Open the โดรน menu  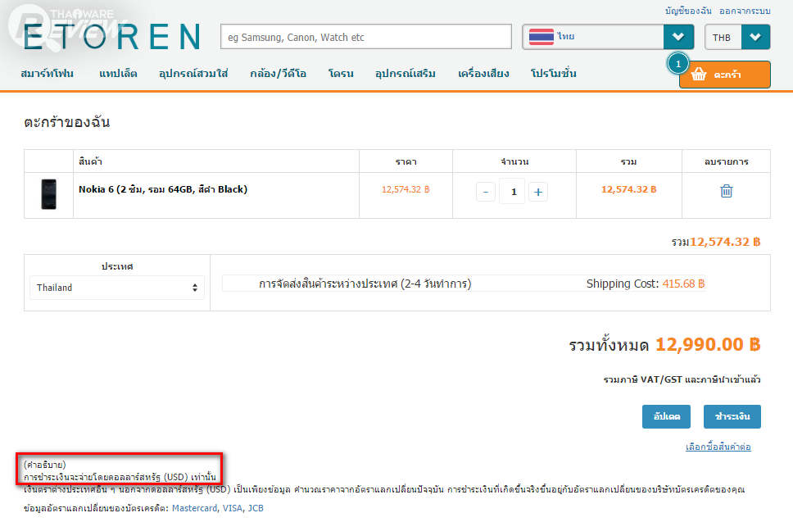pos(341,74)
